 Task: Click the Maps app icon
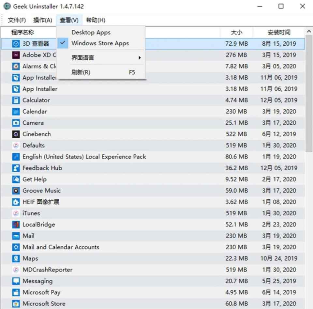(16, 258)
